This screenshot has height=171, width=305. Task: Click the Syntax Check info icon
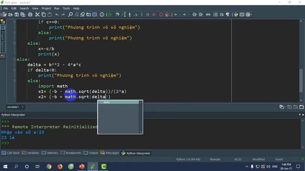[102, 15]
